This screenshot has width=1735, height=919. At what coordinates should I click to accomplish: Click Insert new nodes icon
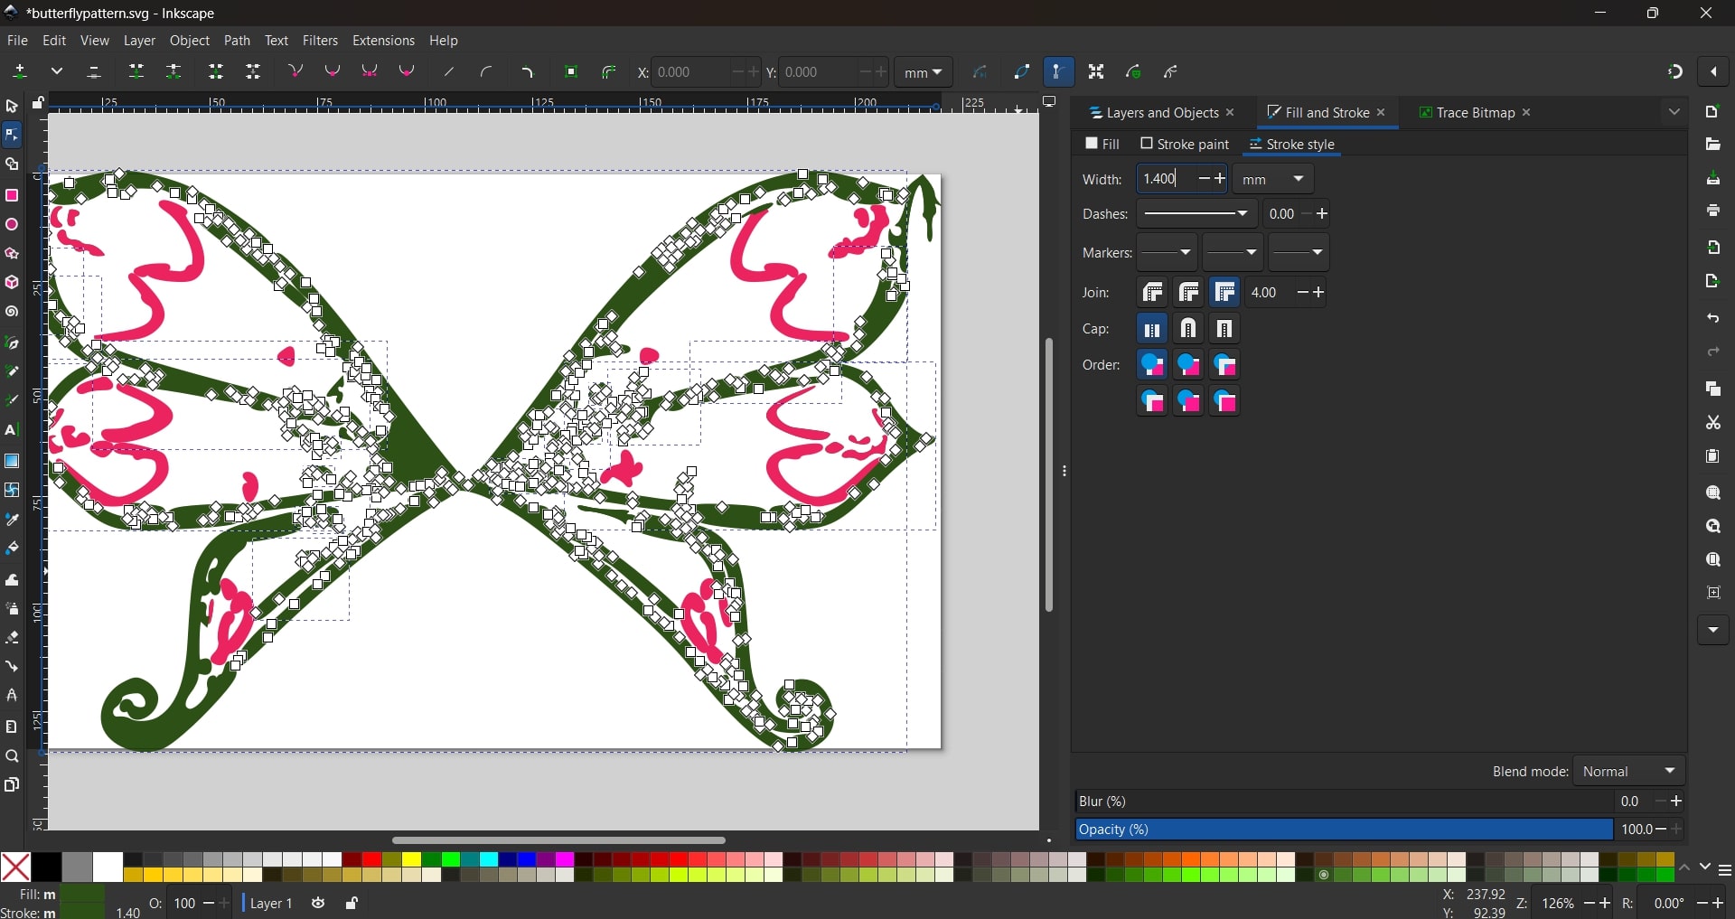point(20,72)
